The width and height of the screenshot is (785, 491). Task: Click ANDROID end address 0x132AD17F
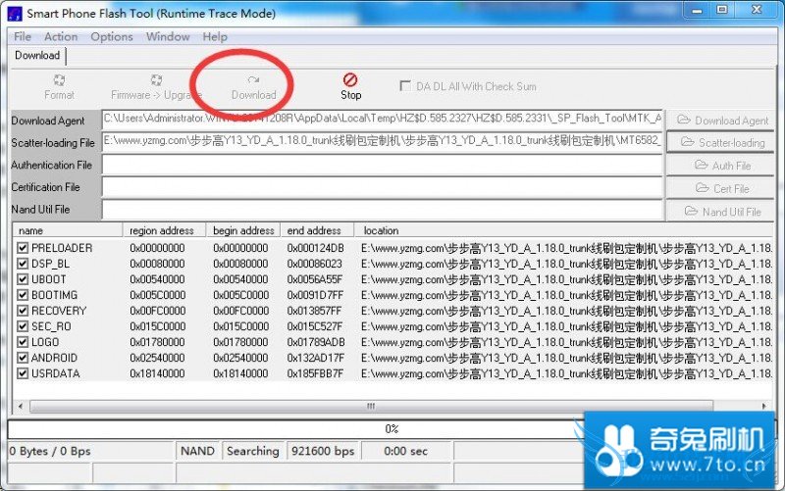pos(316,358)
